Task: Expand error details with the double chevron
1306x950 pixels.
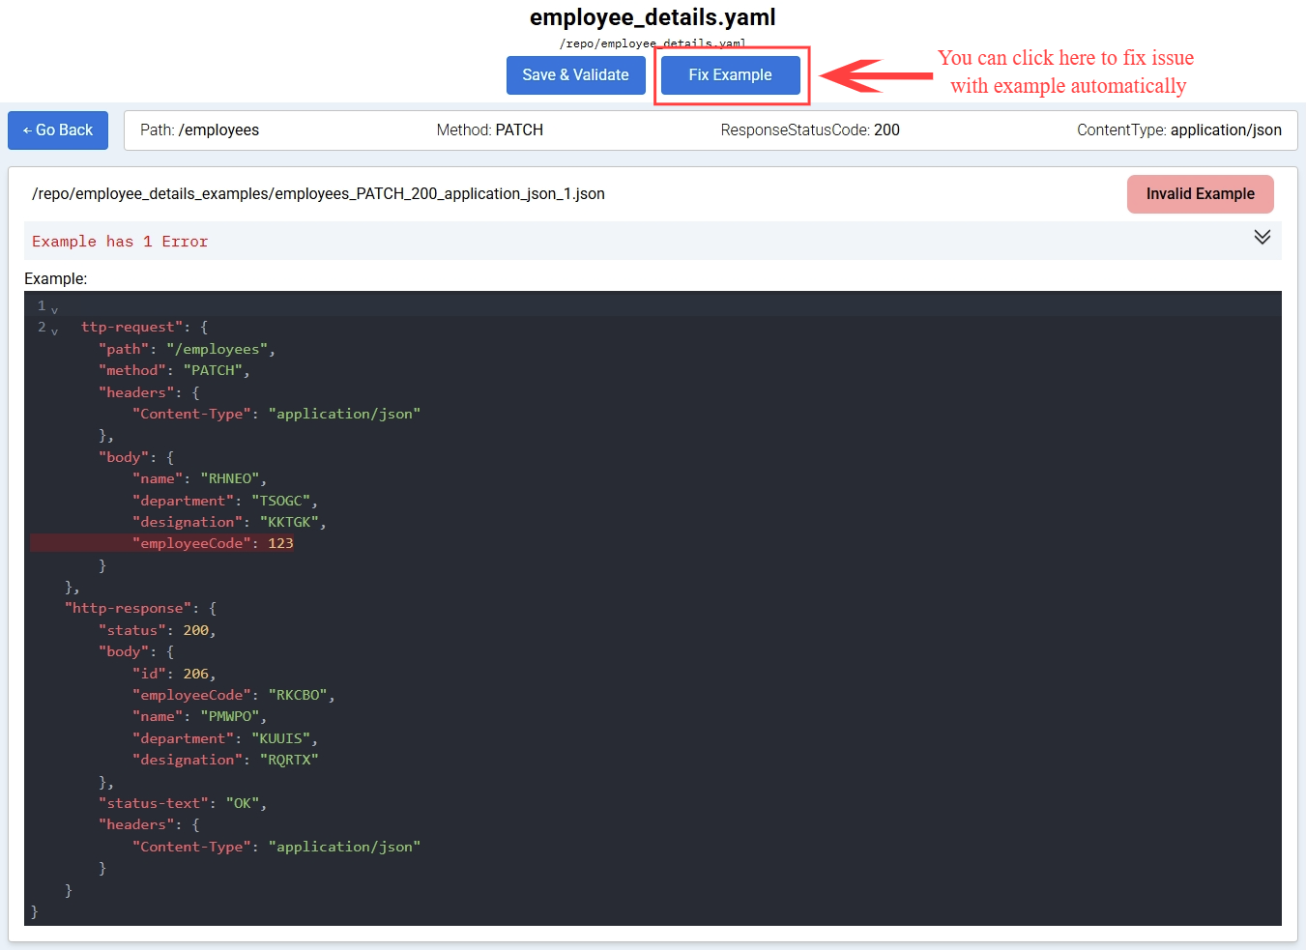Action: point(1262,237)
